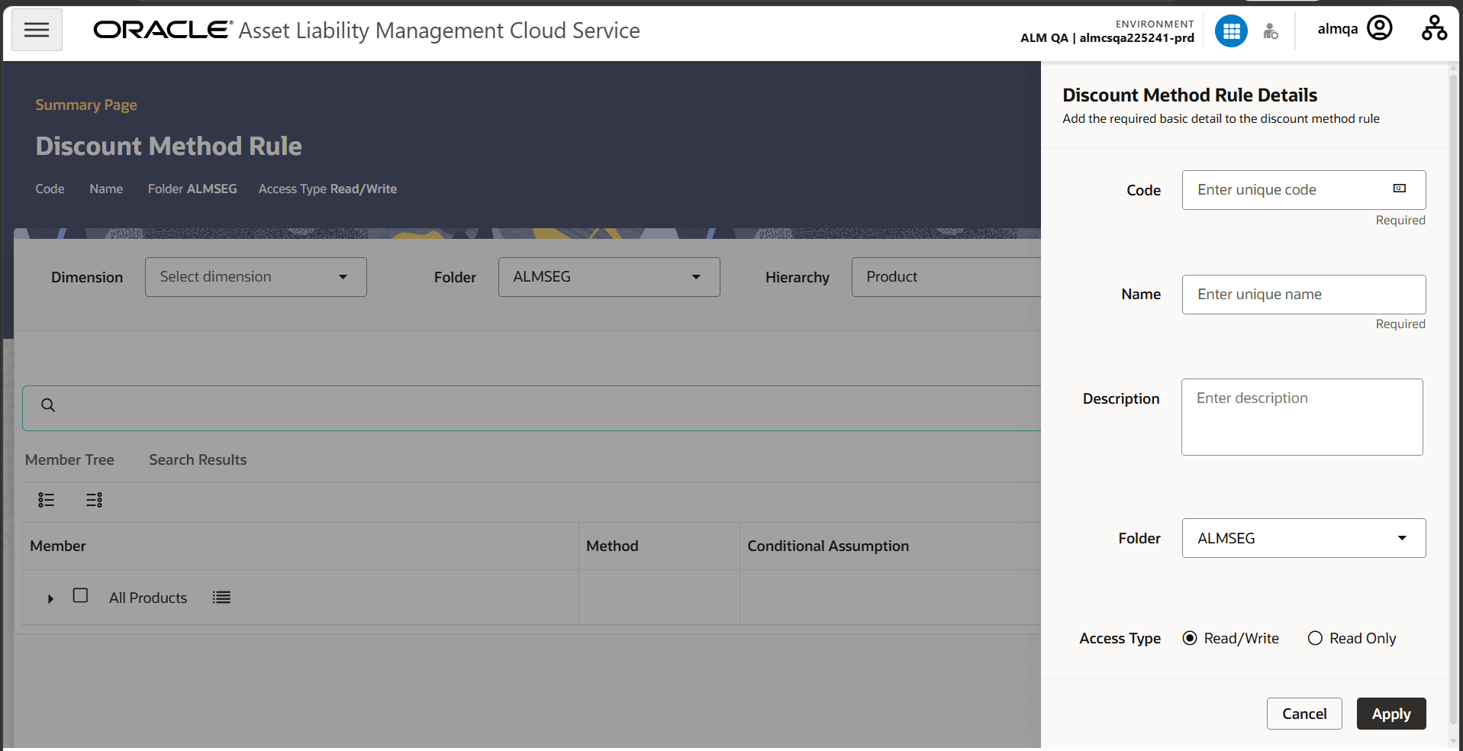Image resolution: width=1463 pixels, height=751 pixels.
Task: Expand the All Products tree node
Action: pyautogui.click(x=50, y=598)
